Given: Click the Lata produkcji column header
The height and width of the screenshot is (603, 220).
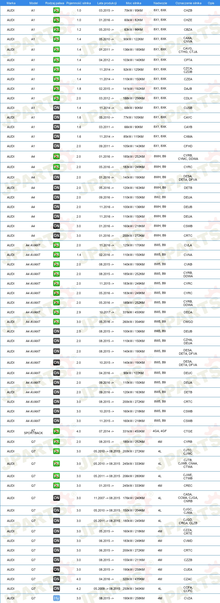Looking at the screenshot, I should pos(107,3).
